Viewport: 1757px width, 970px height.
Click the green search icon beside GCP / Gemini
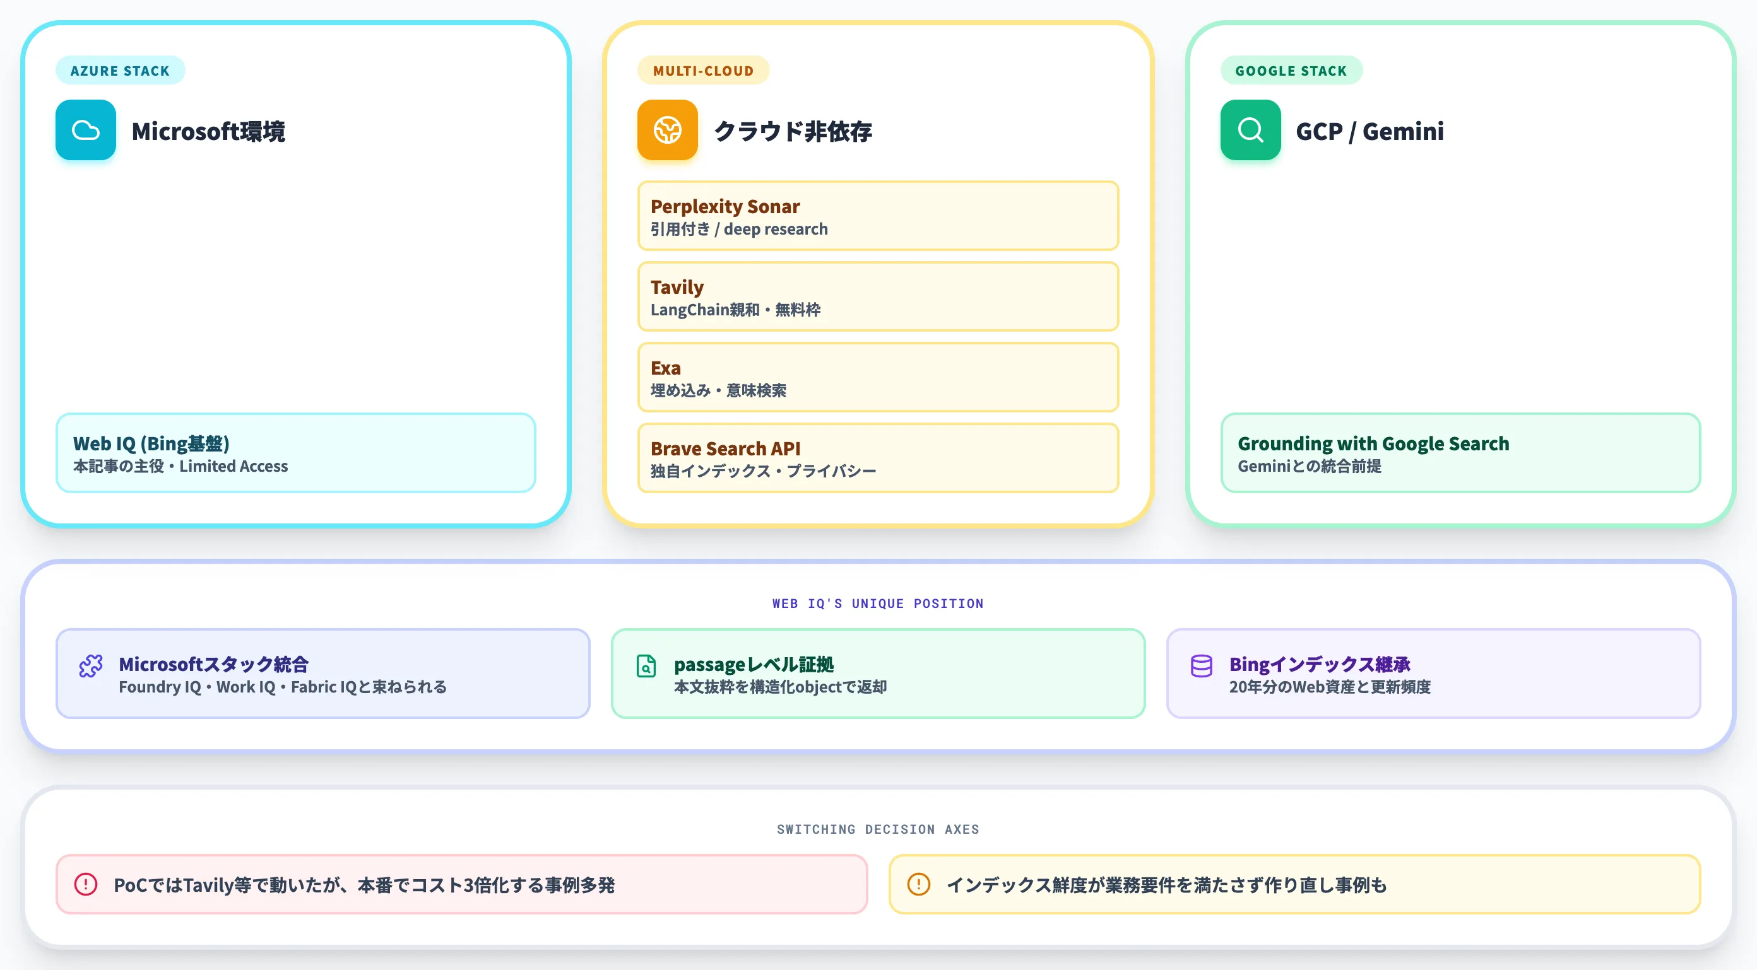[x=1250, y=130]
